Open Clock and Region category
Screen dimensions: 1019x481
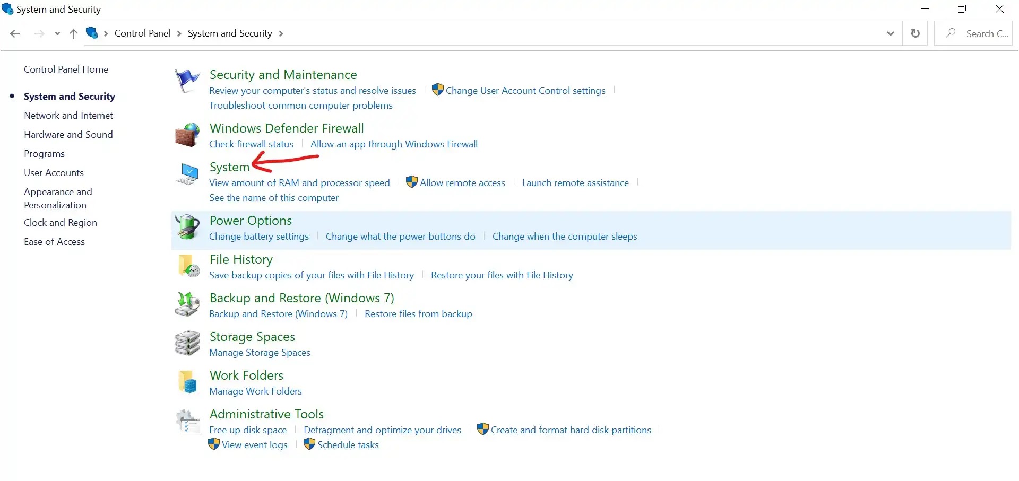[x=61, y=223]
